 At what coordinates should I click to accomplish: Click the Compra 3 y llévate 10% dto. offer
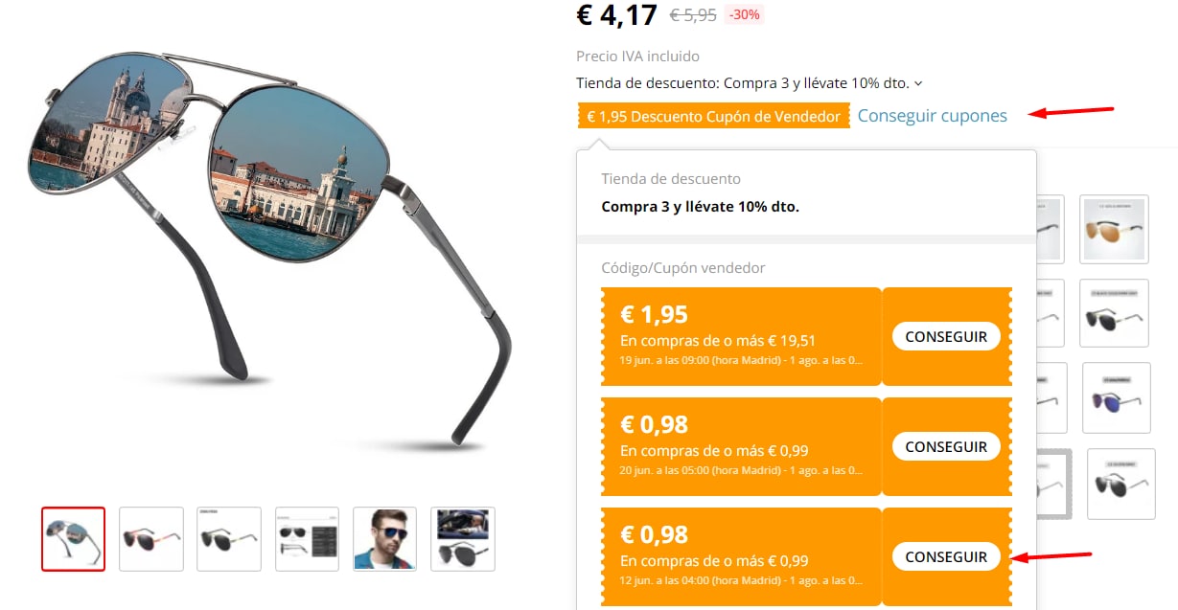pos(700,206)
